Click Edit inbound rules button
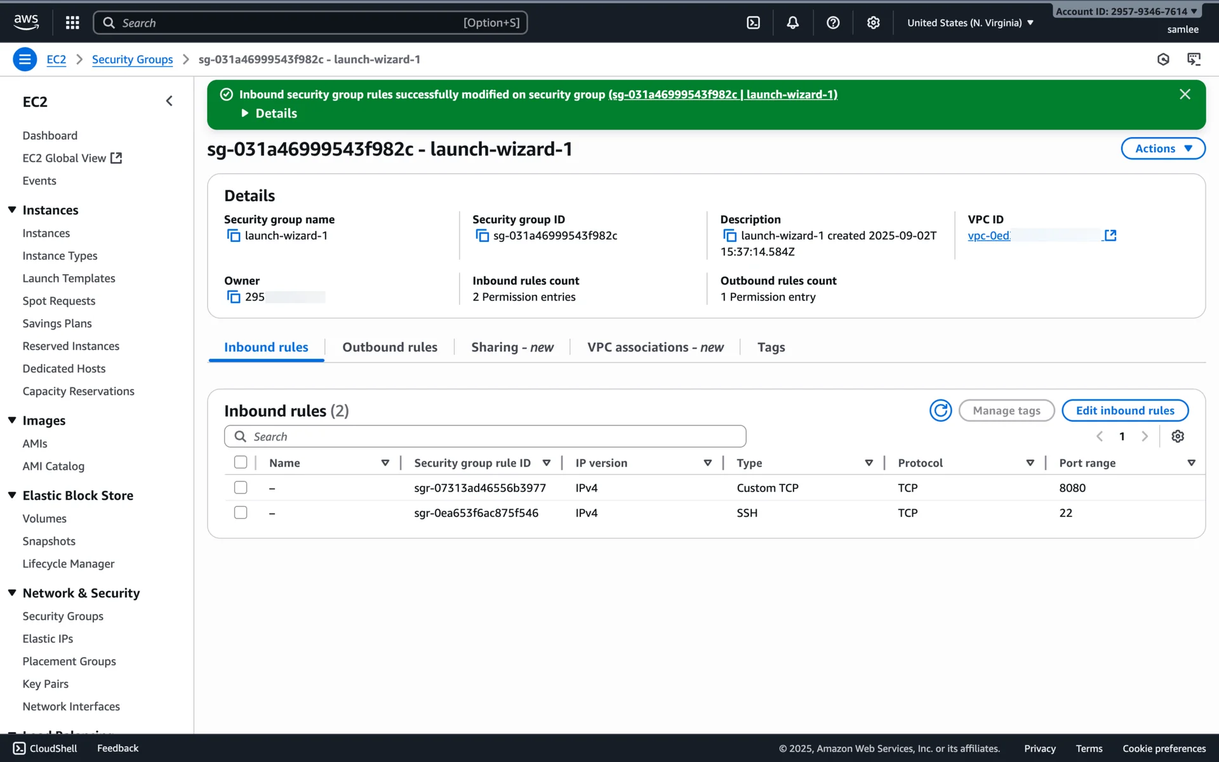1219x762 pixels. [1124, 411]
